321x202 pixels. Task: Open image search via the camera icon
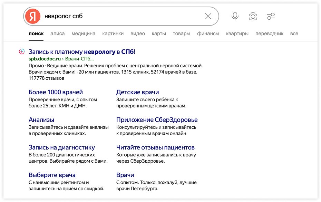tap(253, 16)
